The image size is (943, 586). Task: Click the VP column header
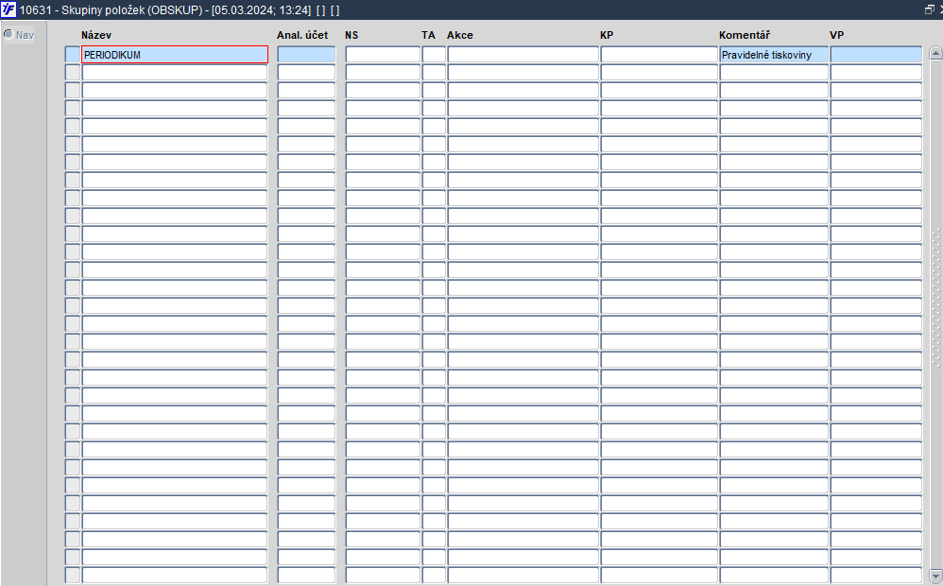(836, 35)
